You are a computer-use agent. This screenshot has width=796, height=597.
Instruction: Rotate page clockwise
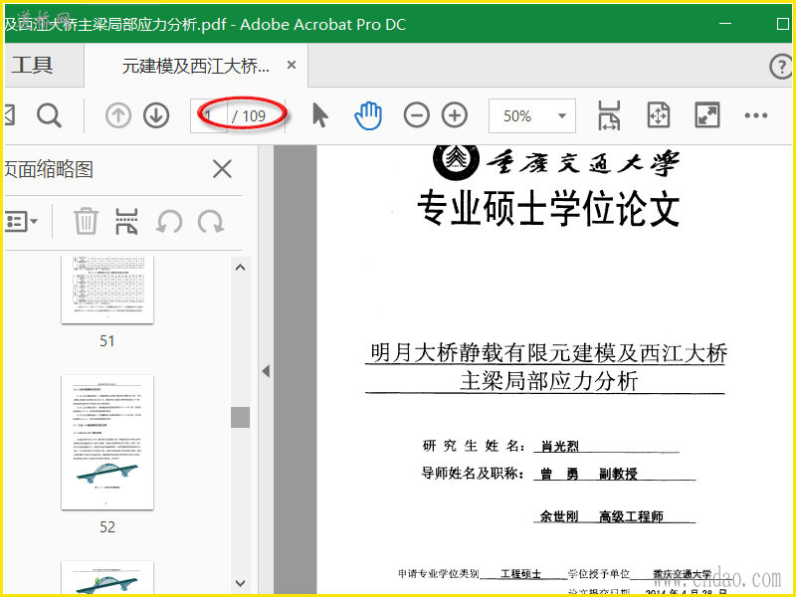pyautogui.click(x=211, y=222)
